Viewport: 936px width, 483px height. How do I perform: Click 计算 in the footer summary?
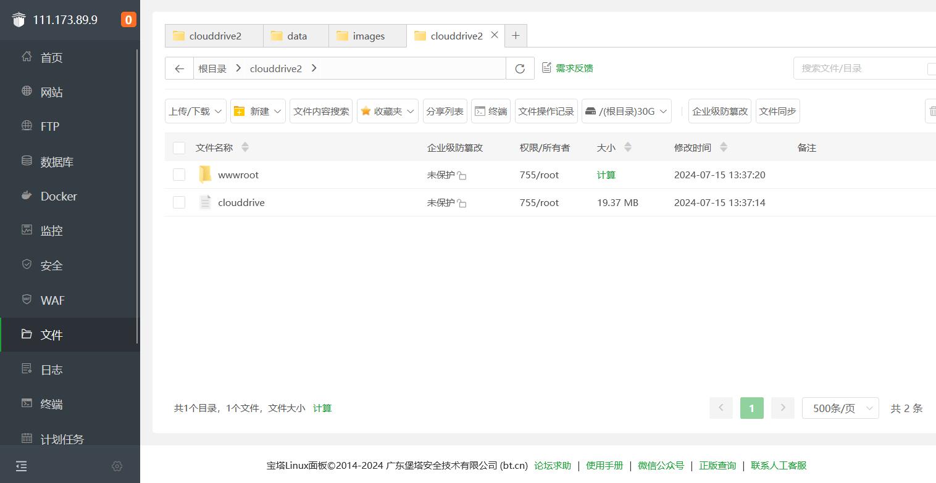pyautogui.click(x=322, y=408)
